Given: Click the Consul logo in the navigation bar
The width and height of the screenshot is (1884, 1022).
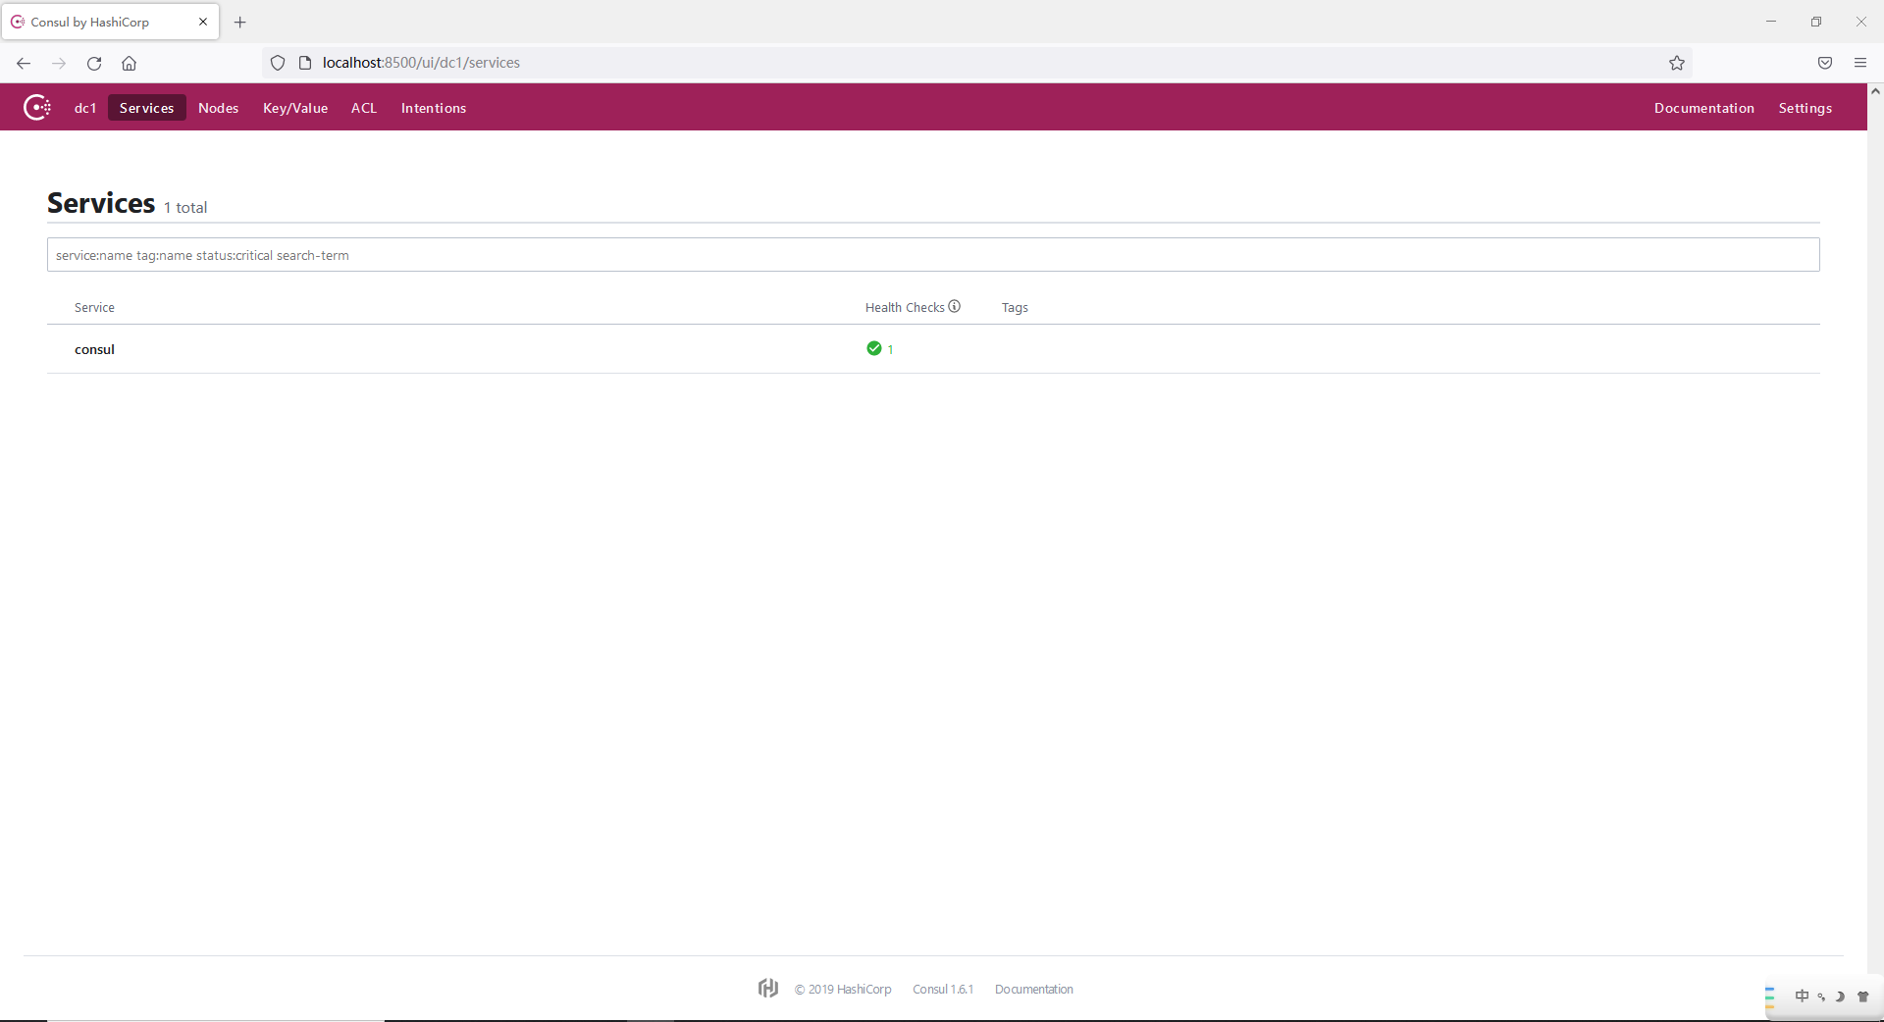Looking at the screenshot, I should pyautogui.click(x=37, y=107).
